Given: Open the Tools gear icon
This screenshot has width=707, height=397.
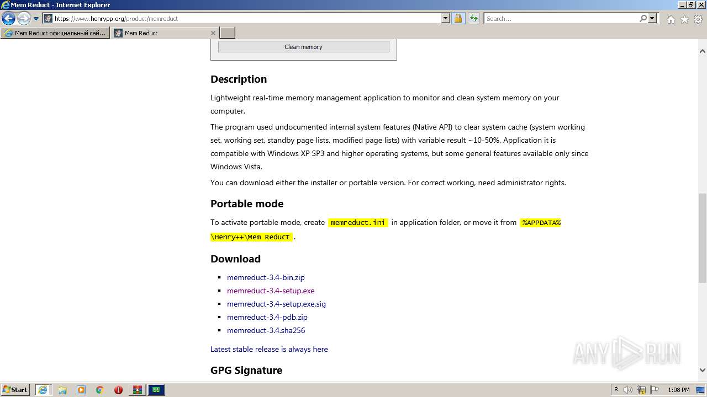Looking at the screenshot, I should click(698, 19).
